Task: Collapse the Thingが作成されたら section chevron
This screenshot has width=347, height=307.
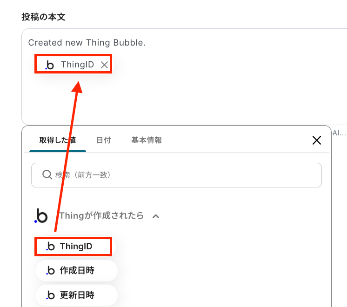Action: point(156,216)
